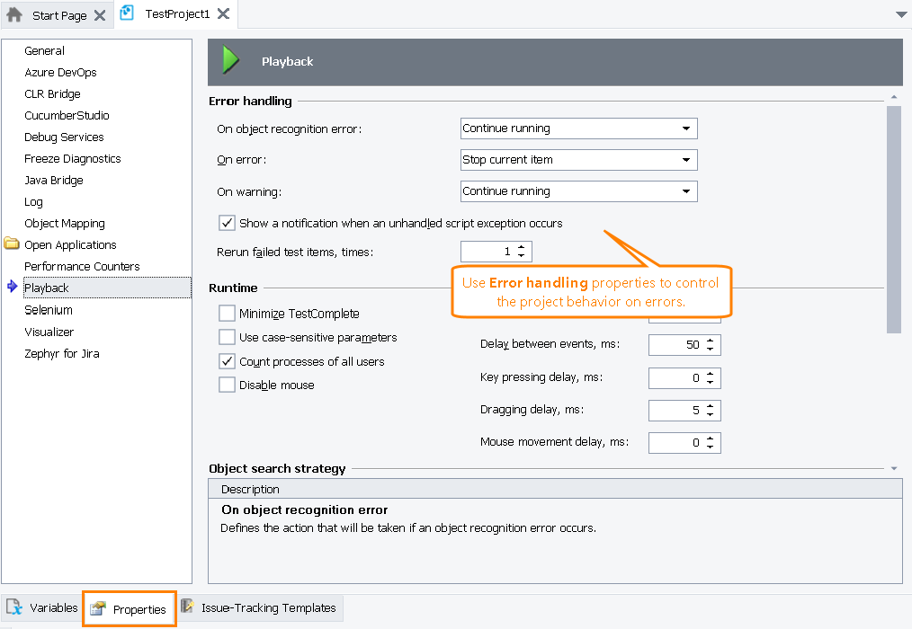Toggle Use case-sensitive parameters checkbox
The image size is (912, 629).
(227, 338)
